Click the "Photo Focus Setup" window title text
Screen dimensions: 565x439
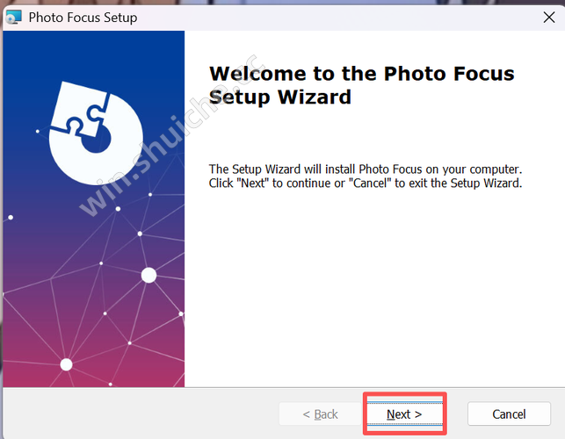click(83, 17)
